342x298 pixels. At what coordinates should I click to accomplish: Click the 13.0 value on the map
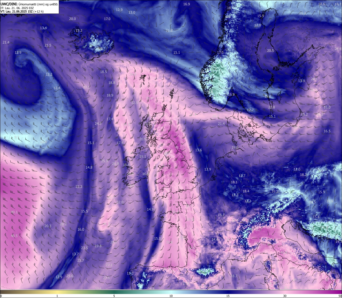(x=132, y=12)
